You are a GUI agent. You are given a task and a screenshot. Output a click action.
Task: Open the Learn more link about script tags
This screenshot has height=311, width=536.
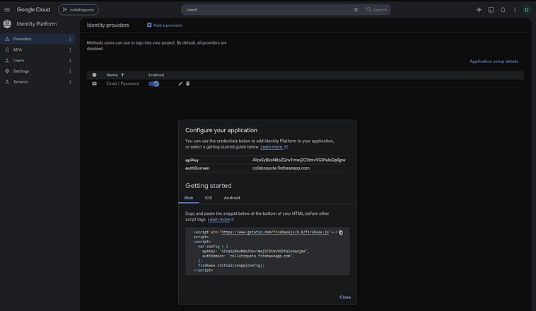[221, 219]
